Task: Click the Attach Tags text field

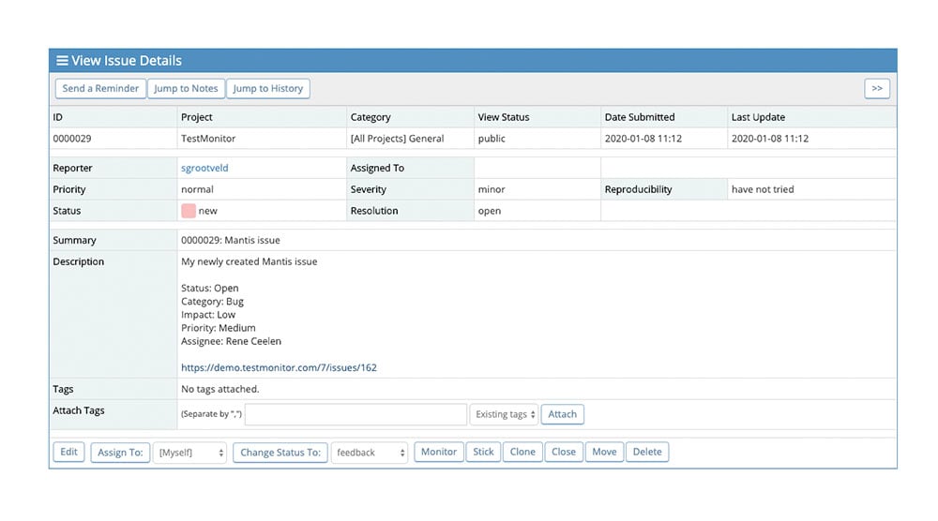Action: pos(356,414)
